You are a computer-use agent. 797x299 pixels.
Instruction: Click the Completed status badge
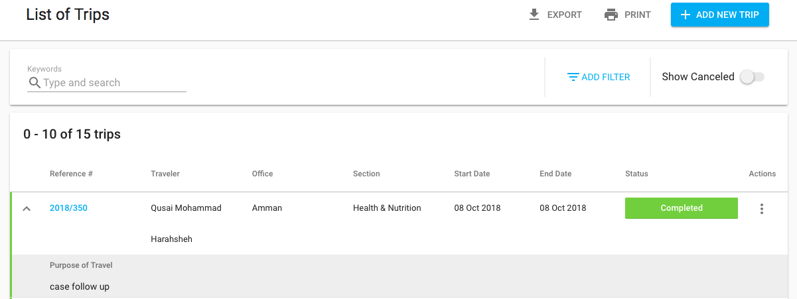coord(682,208)
